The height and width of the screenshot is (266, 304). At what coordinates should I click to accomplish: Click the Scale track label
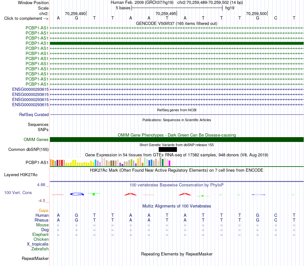pos(43,8)
